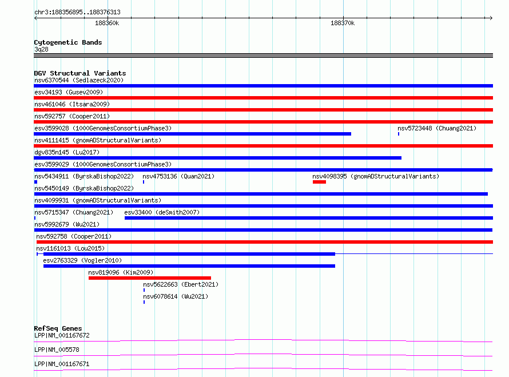
Task: Click the blue bar under nsv6370544 (Sedlazeck2020)
Action: click(263, 86)
